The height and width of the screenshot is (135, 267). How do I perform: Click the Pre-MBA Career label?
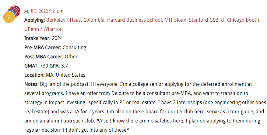tap(43, 48)
